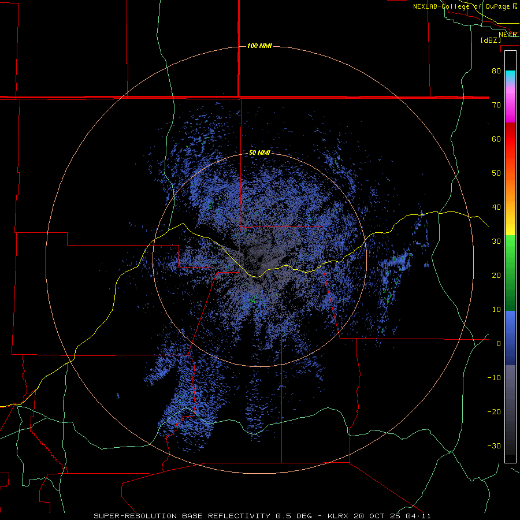Click the "0.5 DEG" elevation text
This screenshot has width=520, height=520.
pyautogui.click(x=294, y=516)
